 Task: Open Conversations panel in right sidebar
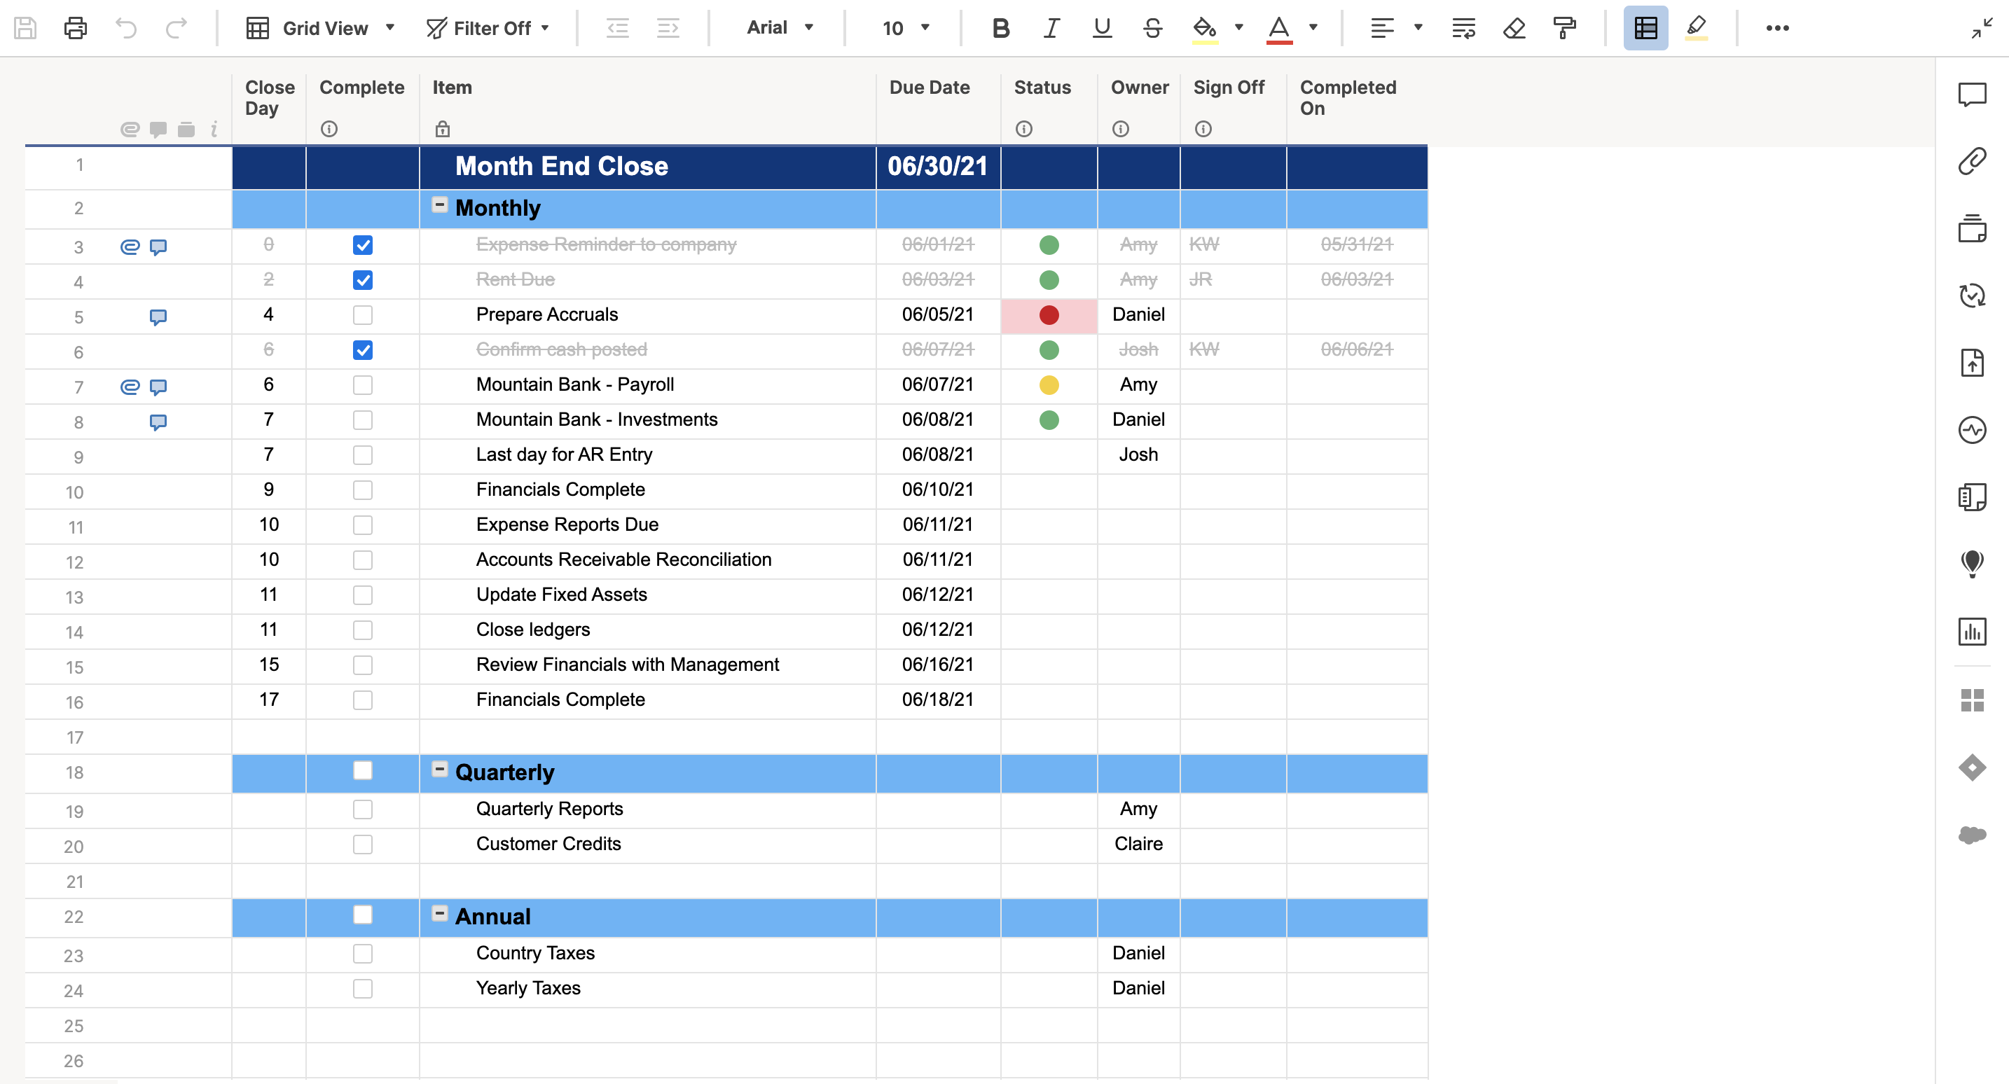point(1972,95)
